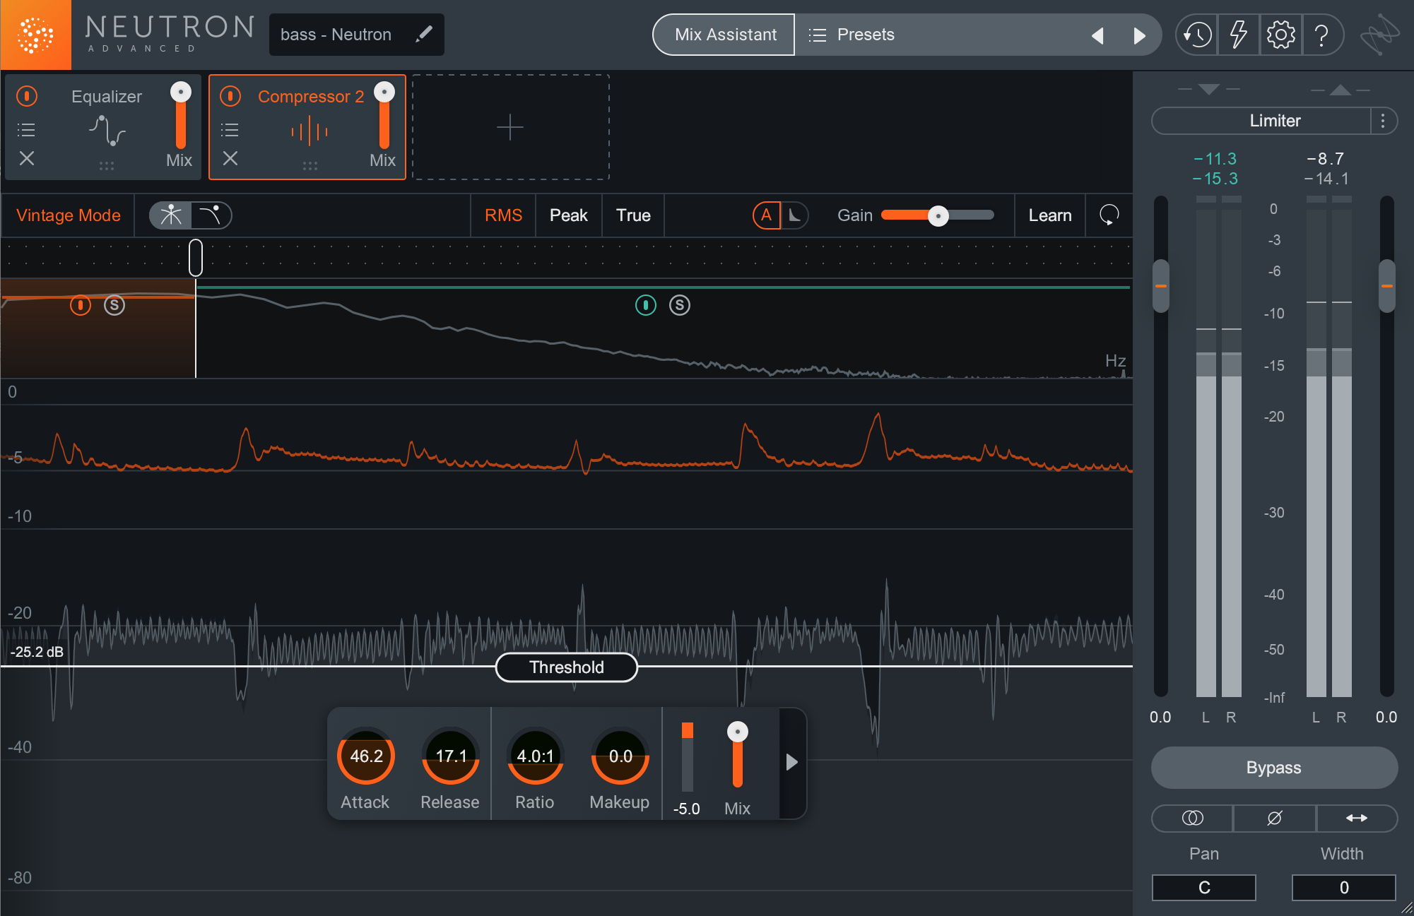Click the Makeup knob showing 0.0
Image resolution: width=1414 pixels, height=916 pixels.
tap(620, 756)
